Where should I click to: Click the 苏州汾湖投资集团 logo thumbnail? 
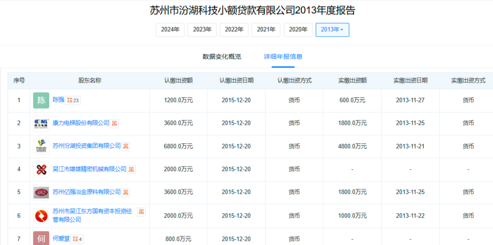coord(41,146)
